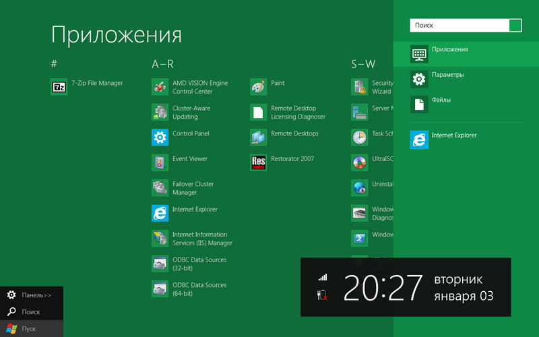The width and height of the screenshot is (539, 337).
Task: Open the Server Manager icon
Action: (359, 112)
